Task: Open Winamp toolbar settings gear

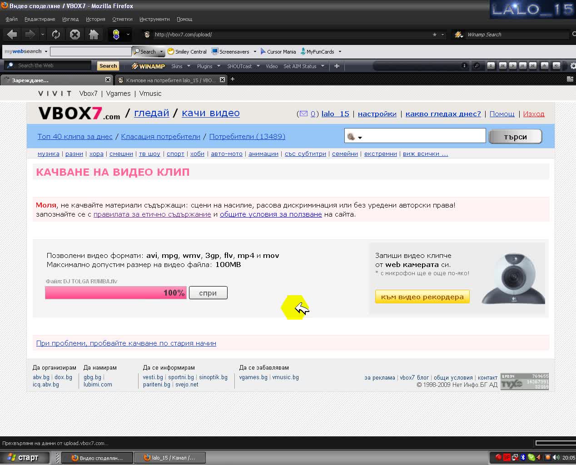Action: 573,66
